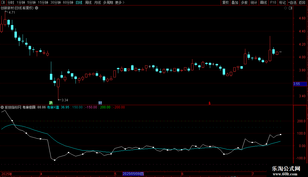This screenshot has height=177, width=308.
Task: Open the 多股 multi-stock view
Action: 244,2
